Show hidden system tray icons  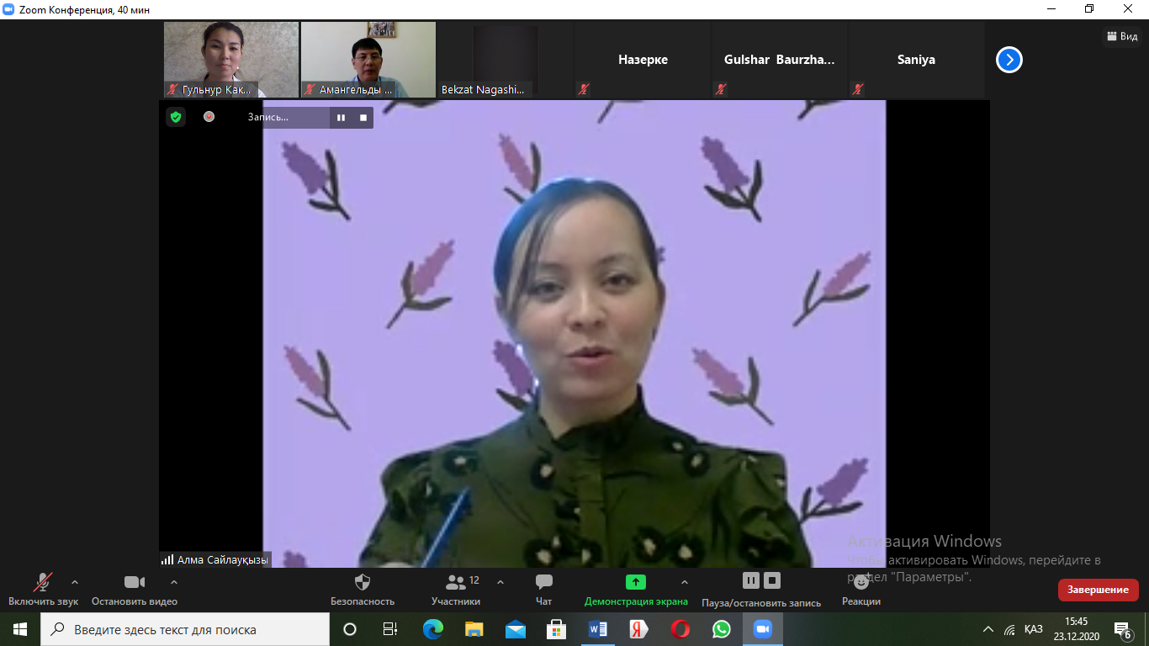point(988,629)
